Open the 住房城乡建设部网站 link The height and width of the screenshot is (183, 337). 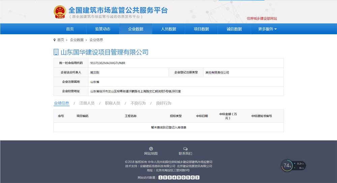tap(262, 18)
